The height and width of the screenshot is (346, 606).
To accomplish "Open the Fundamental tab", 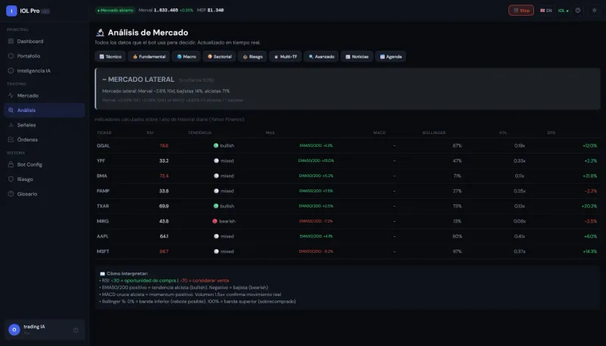I will (x=148, y=56).
